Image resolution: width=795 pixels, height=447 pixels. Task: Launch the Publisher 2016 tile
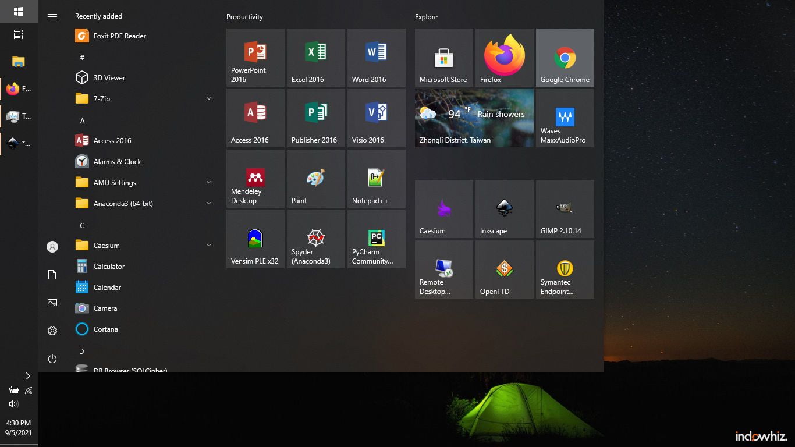pyautogui.click(x=316, y=118)
